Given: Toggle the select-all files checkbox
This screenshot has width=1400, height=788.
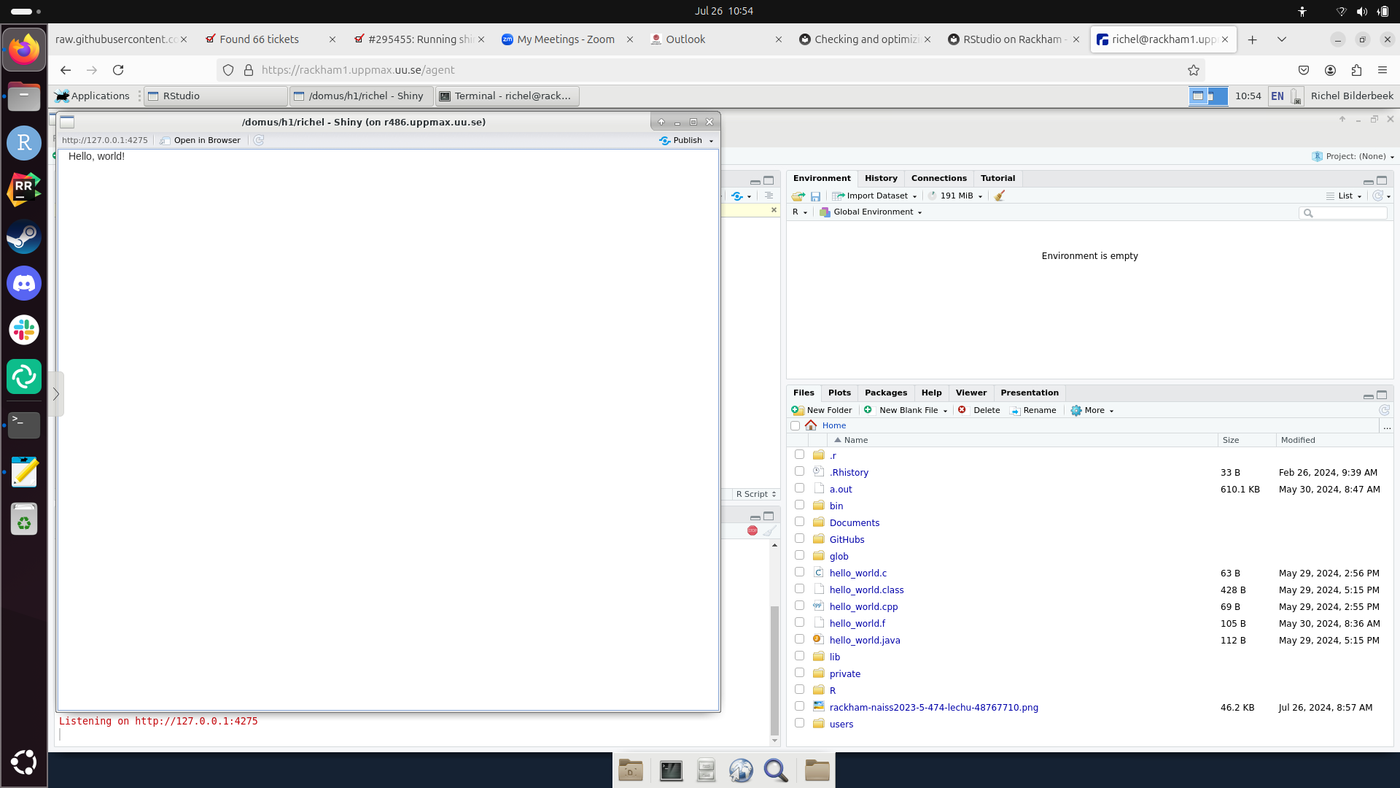Looking at the screenshot, I should coord(795,425).
